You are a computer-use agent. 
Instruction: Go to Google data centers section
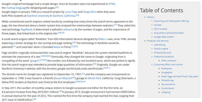pyautogui.click(x=164, y=37)
